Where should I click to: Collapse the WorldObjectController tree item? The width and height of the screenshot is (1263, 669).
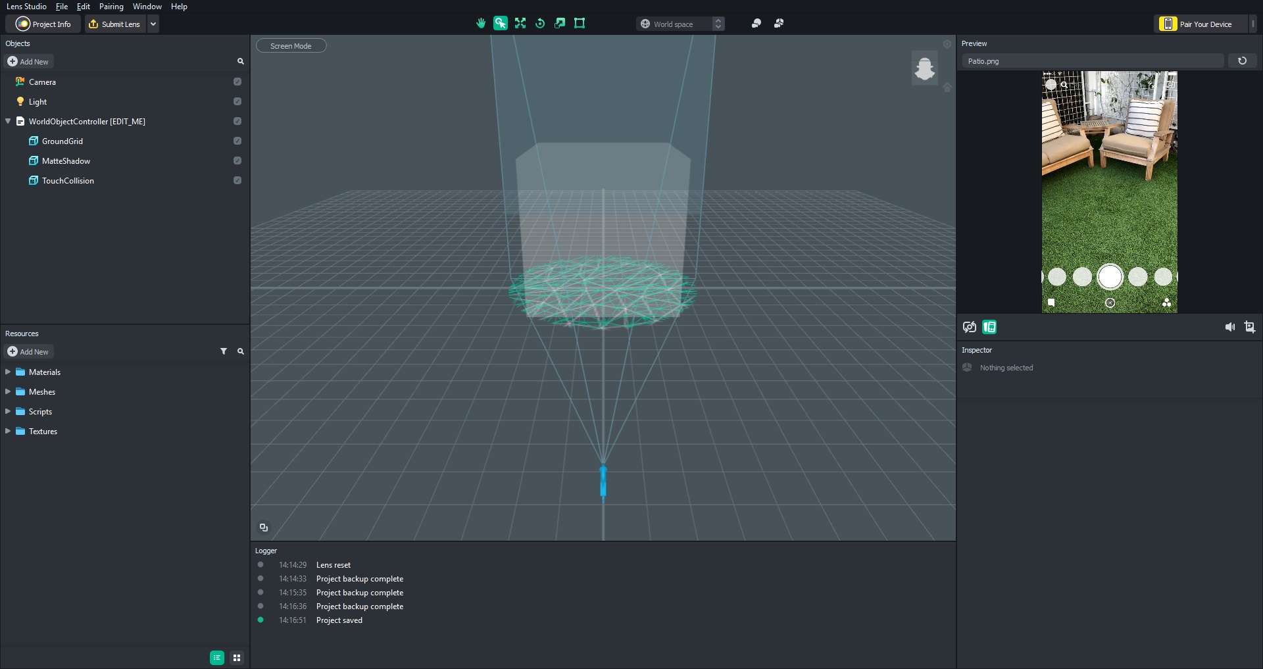pos(8,121)
